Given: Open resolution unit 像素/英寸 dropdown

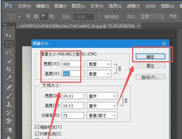Looking at the screenshot, I should (102, 115).
